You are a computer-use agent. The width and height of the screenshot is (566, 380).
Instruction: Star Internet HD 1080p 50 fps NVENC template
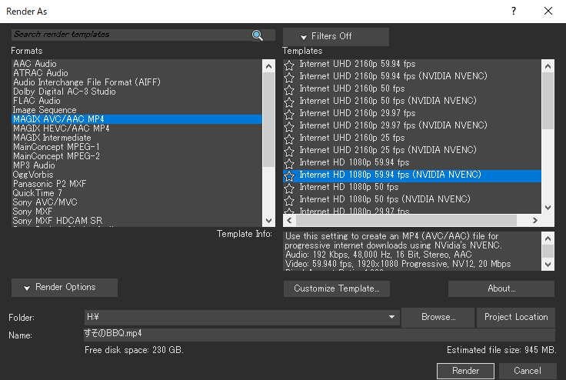[289, 200]
